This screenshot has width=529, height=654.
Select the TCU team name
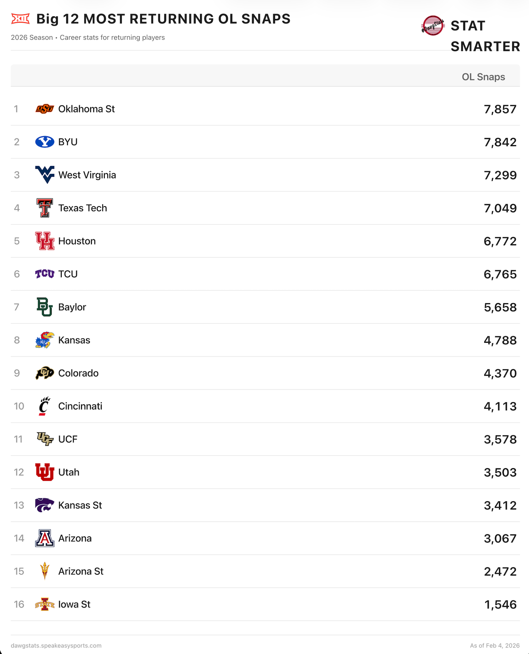point(68,274)
